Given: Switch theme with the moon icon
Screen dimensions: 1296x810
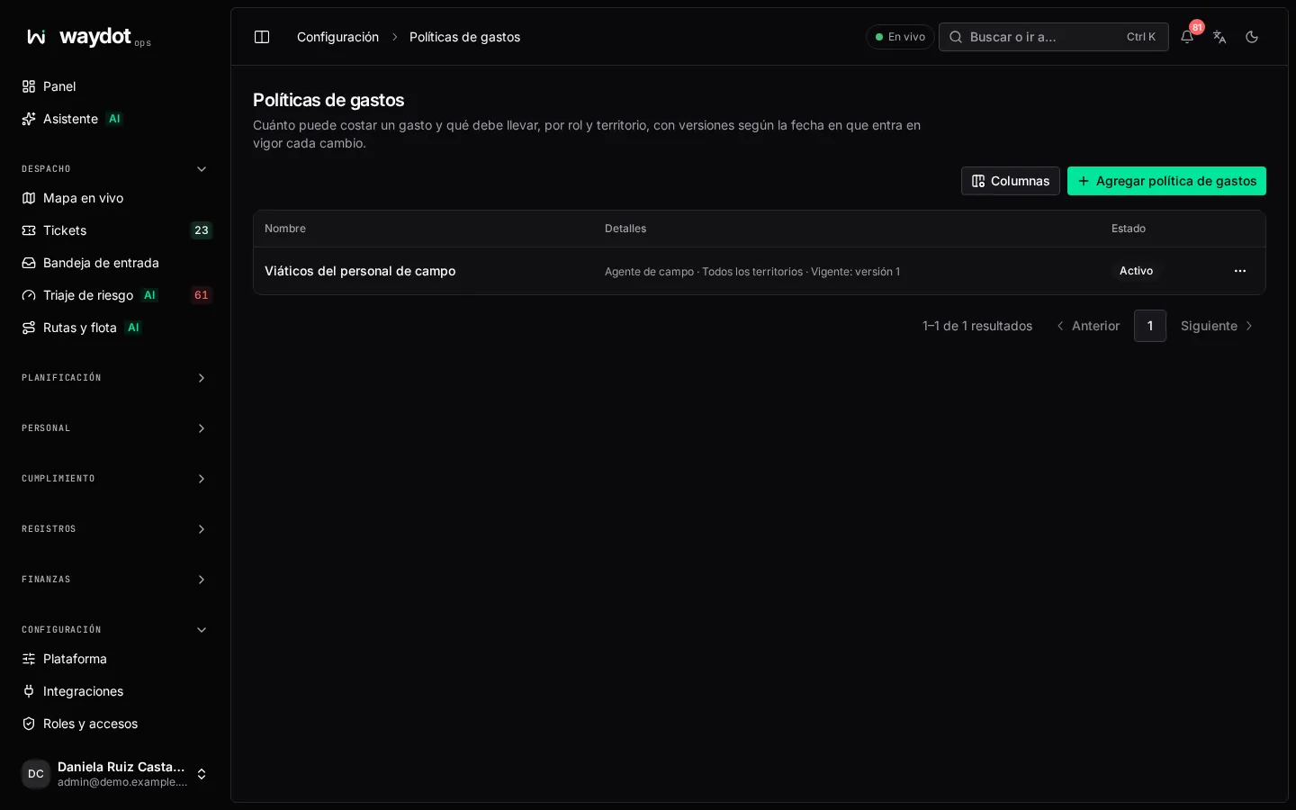Looking at the screenshot, I should [1252, 37].
